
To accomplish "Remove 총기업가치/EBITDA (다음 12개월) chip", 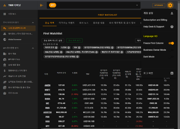I will point(112,48).
